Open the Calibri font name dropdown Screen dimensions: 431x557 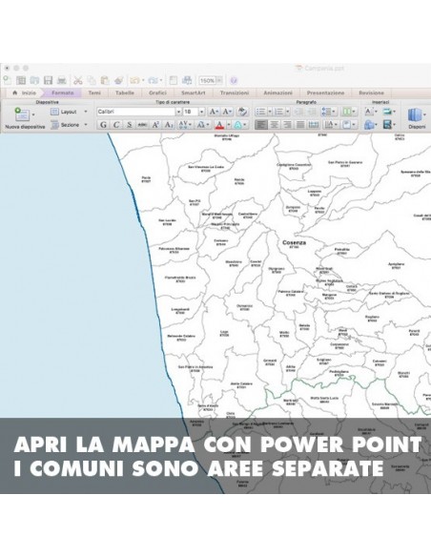click(x=178, y=112)
